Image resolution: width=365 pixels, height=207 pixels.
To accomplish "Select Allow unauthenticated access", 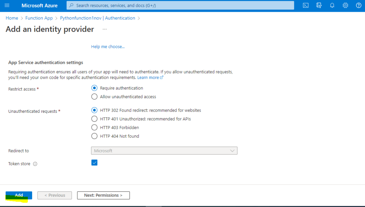I will click(94, 96).
